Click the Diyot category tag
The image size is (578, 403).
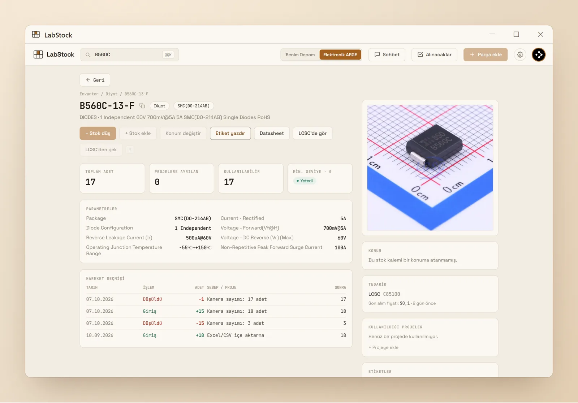(x=159, y=106)
